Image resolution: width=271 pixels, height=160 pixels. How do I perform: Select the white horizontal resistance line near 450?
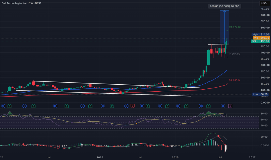tap(219, 44)
